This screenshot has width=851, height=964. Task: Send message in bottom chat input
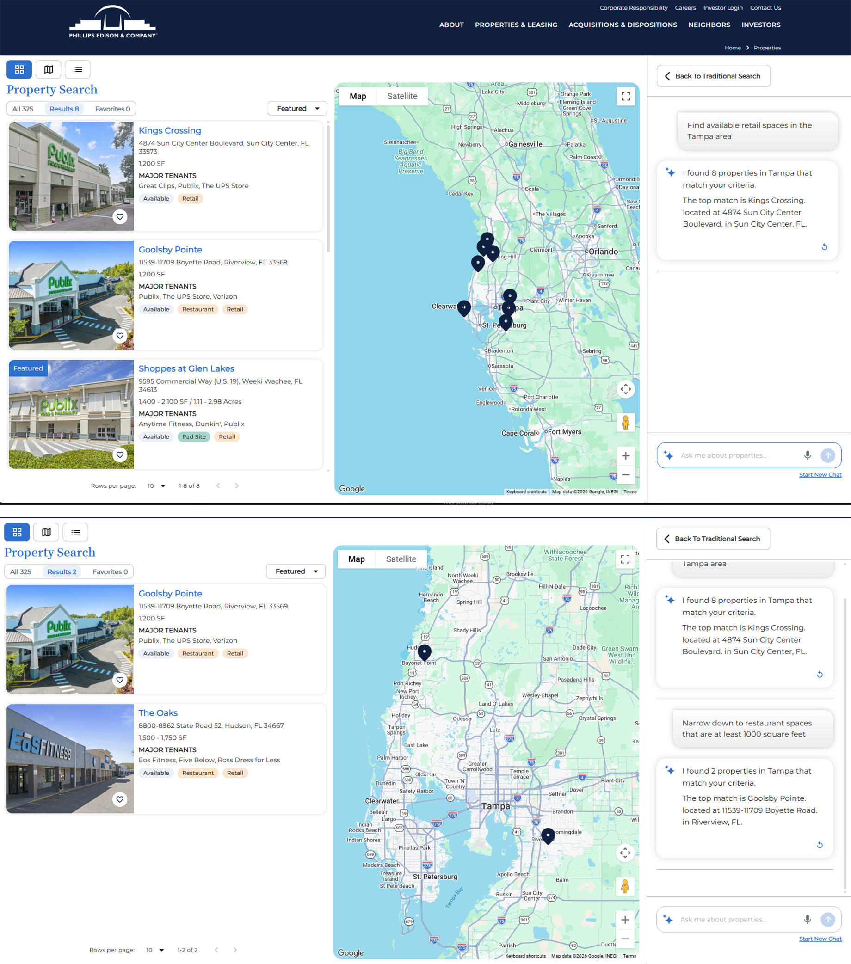(828, 919)
